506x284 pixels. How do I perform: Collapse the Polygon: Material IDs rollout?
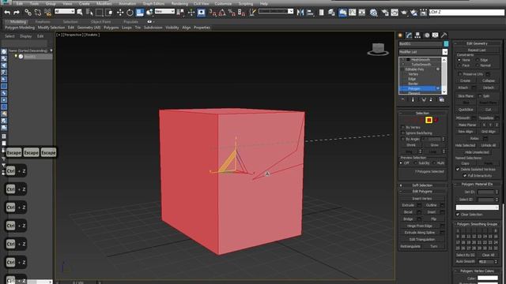[477, 184]
